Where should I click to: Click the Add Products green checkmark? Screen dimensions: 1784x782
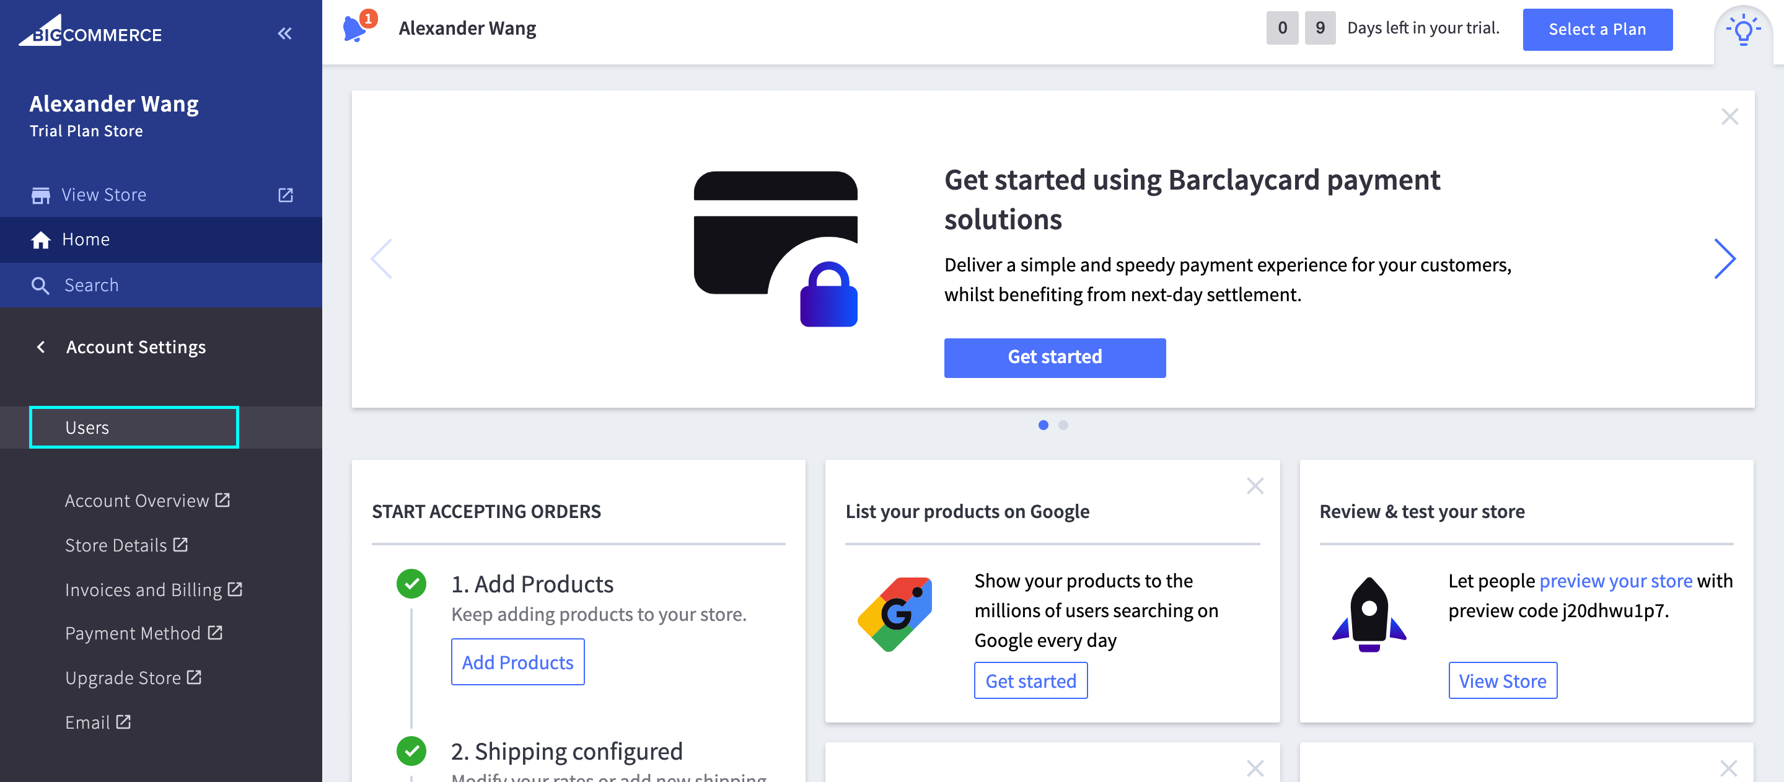tap(411, 583)
